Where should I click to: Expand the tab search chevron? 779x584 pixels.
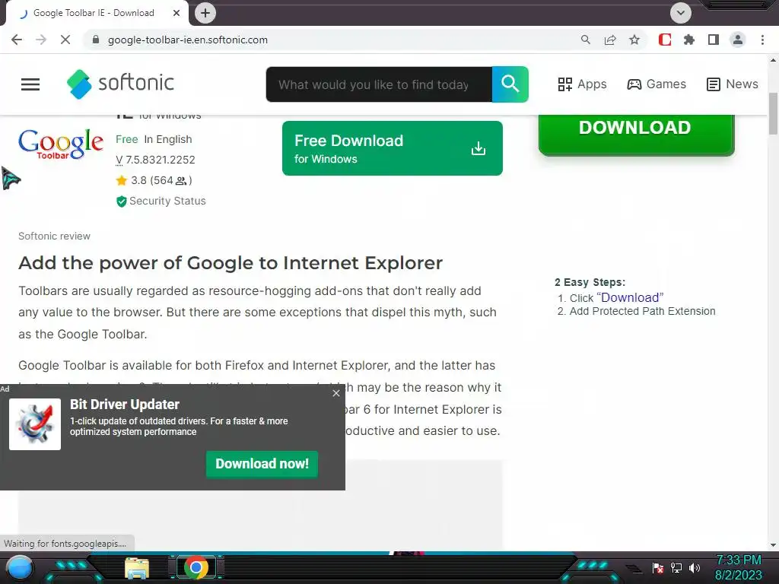pyautogui.click(x=681, y=13)
